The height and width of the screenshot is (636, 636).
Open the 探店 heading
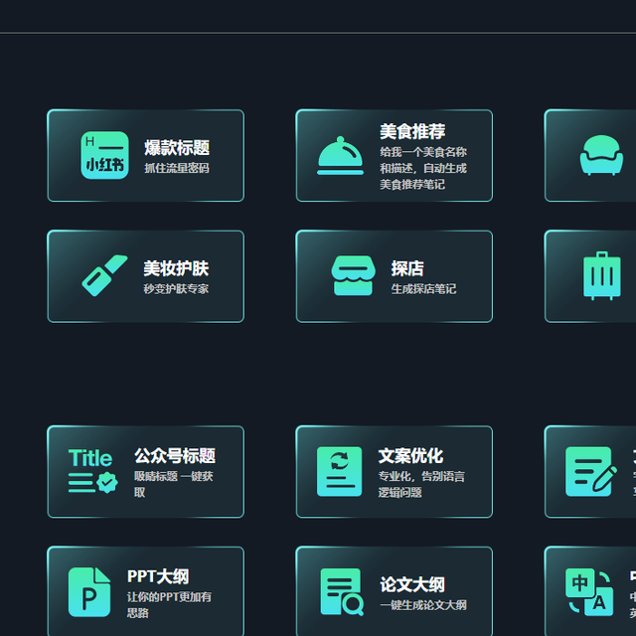pyautogui.click(x=407, y=268)
